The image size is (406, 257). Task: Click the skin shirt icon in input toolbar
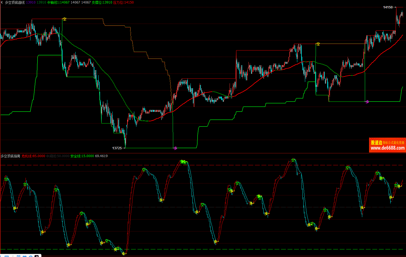point(25,256)
